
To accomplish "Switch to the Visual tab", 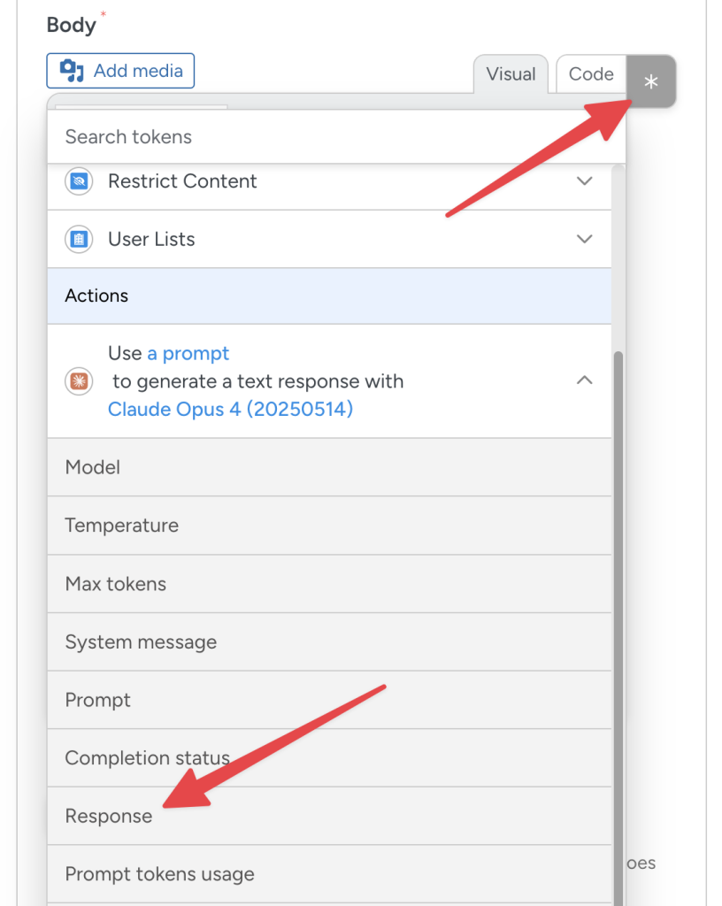I will click(511, 74).
